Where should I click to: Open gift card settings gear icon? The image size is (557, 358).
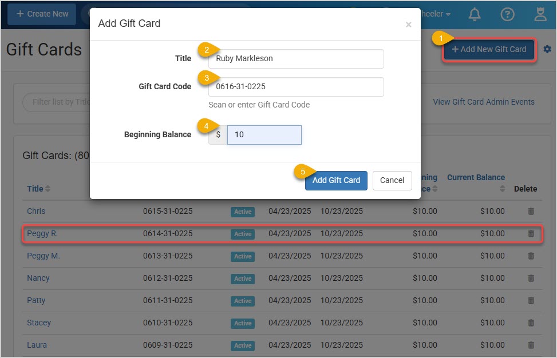pos(547,50)
